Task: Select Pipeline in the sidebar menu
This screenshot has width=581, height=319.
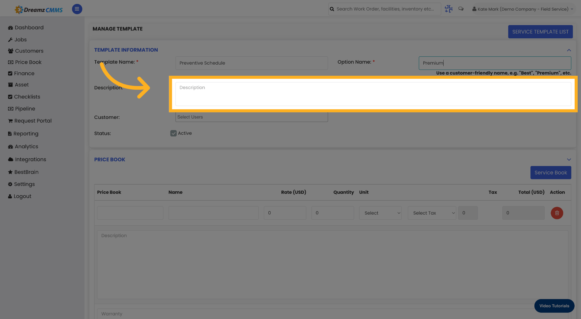Action: pos(10,109)
